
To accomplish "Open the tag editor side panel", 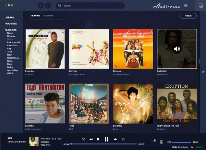I will coord(203,72).
